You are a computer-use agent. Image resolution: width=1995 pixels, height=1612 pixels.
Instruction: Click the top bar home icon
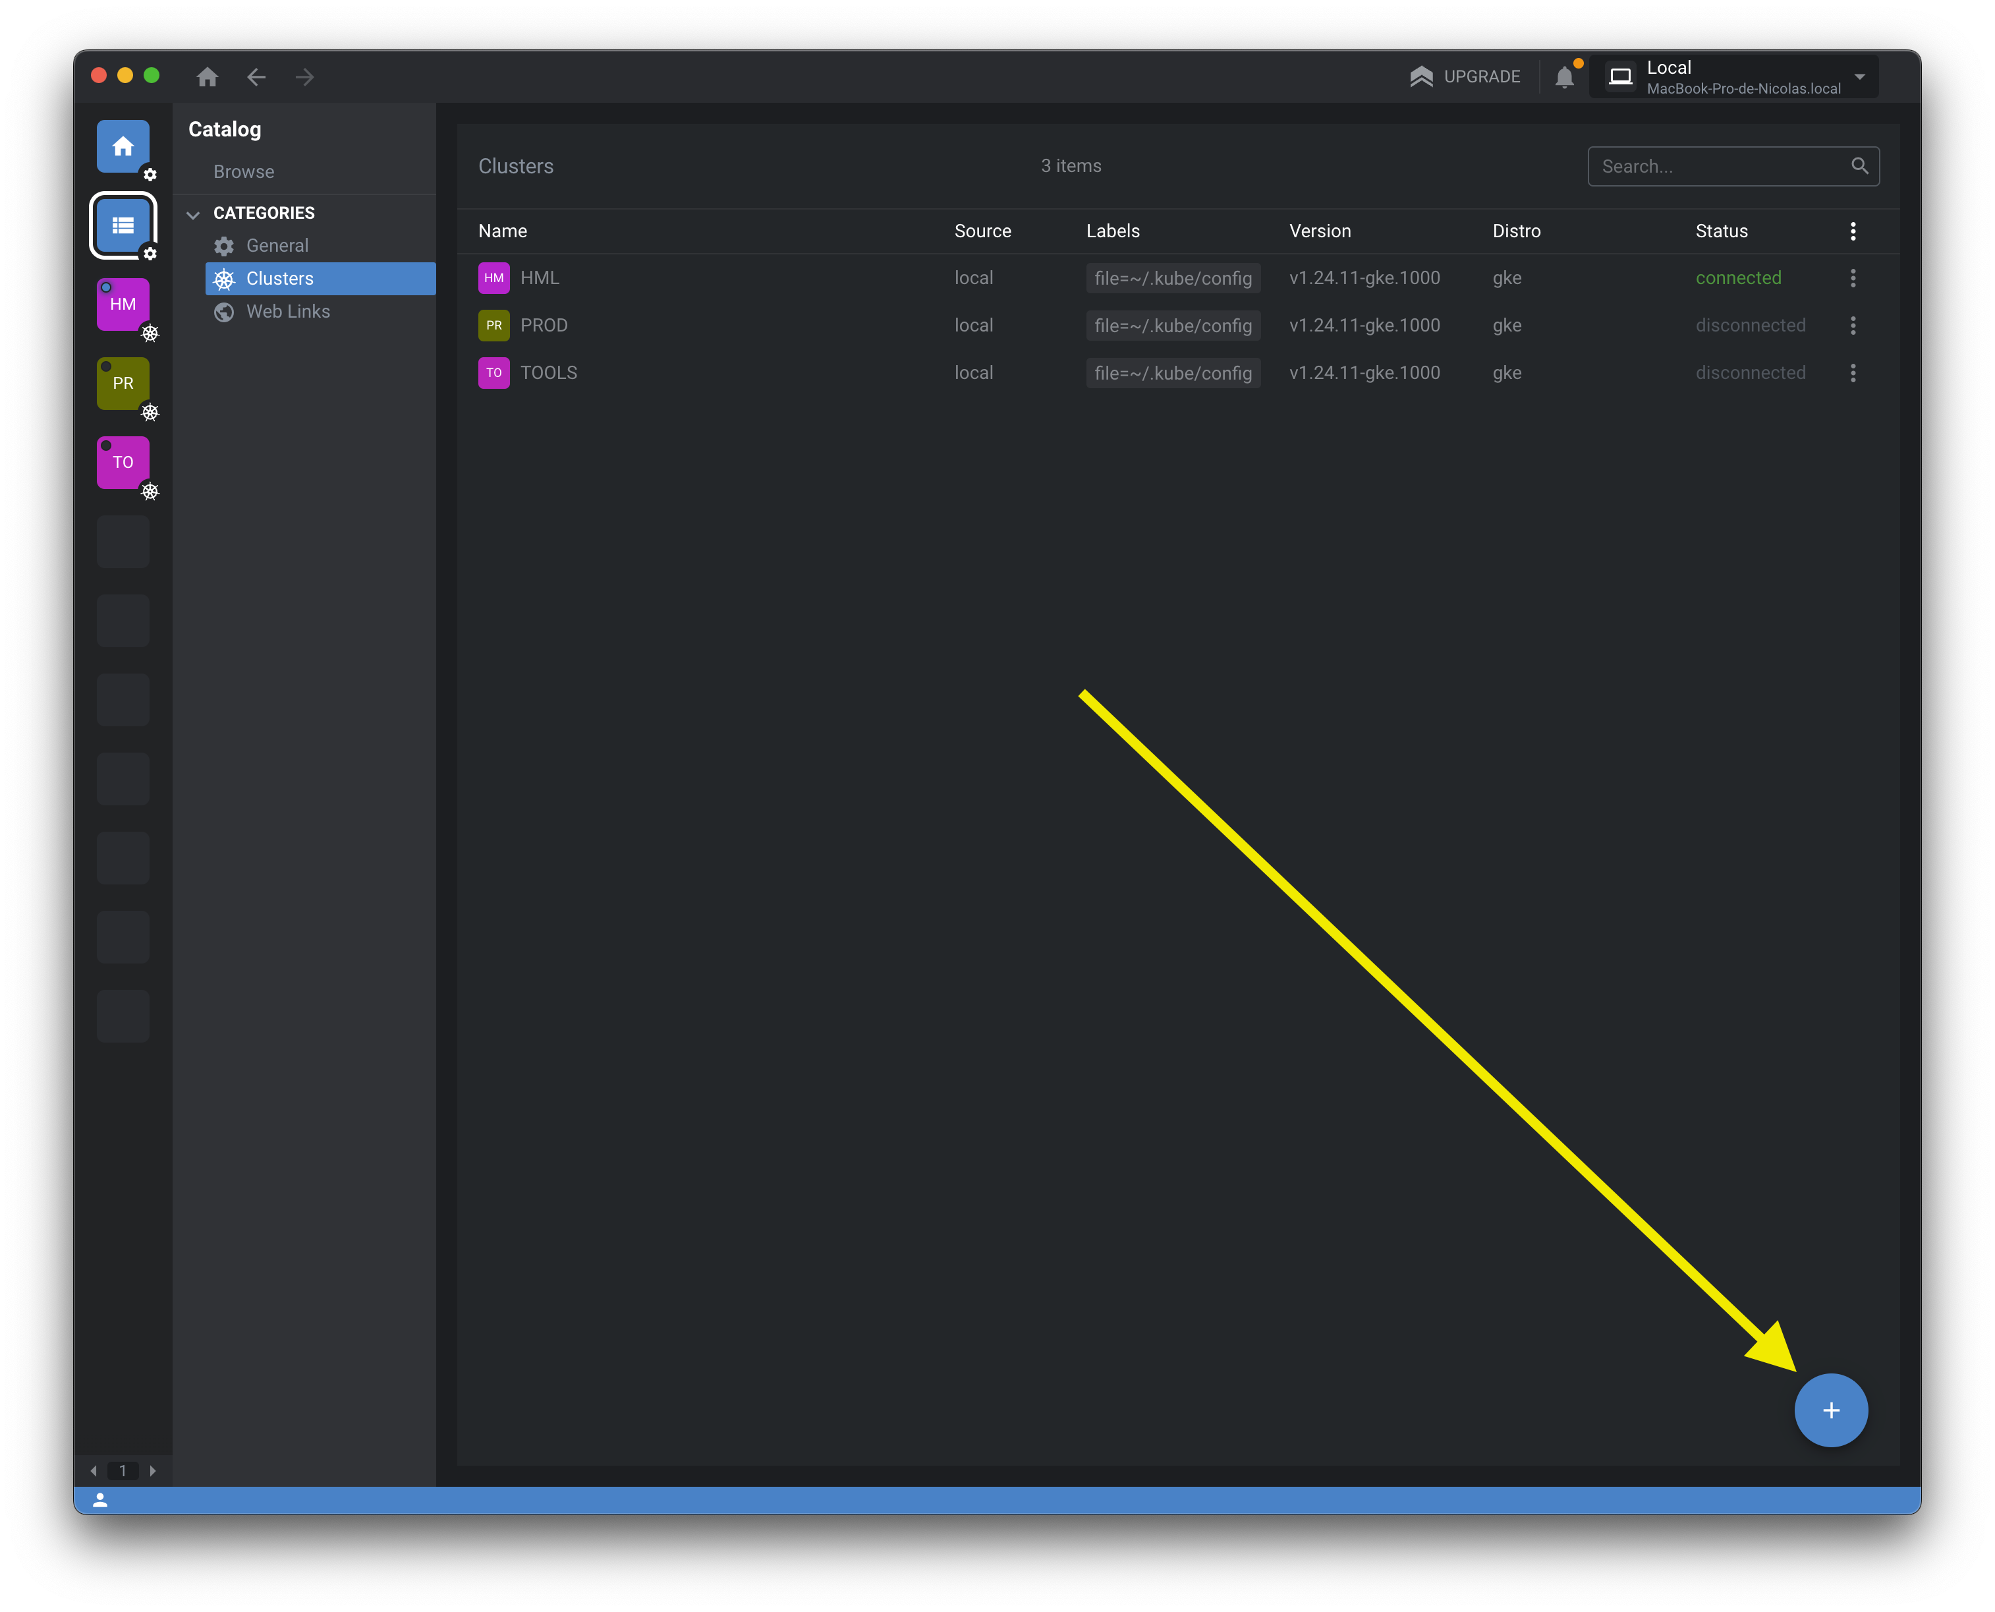[207, 77]
